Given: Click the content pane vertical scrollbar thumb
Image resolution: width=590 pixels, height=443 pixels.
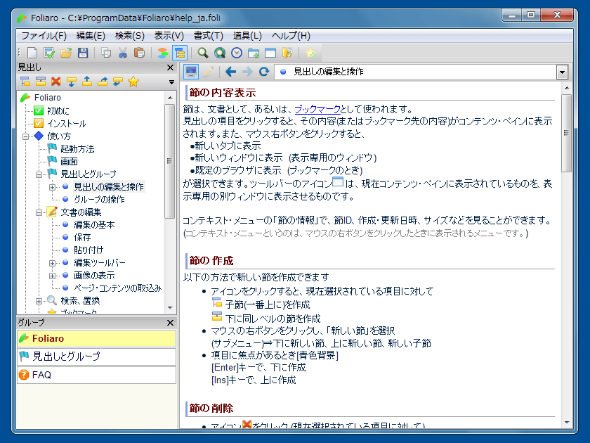Looking at the screenshot, I should [x=566, y=133].
